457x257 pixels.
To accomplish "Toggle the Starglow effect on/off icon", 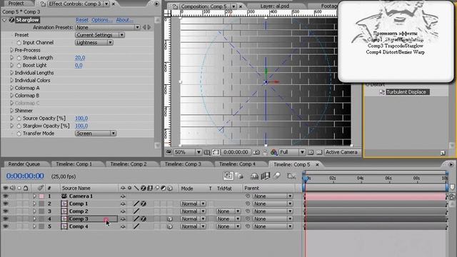I will pyautogui.click(x=11, y=20).
